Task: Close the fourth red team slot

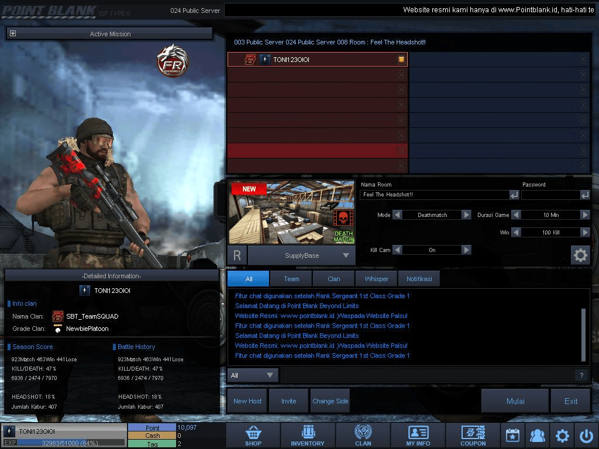Action: click(x=401, y=105)
